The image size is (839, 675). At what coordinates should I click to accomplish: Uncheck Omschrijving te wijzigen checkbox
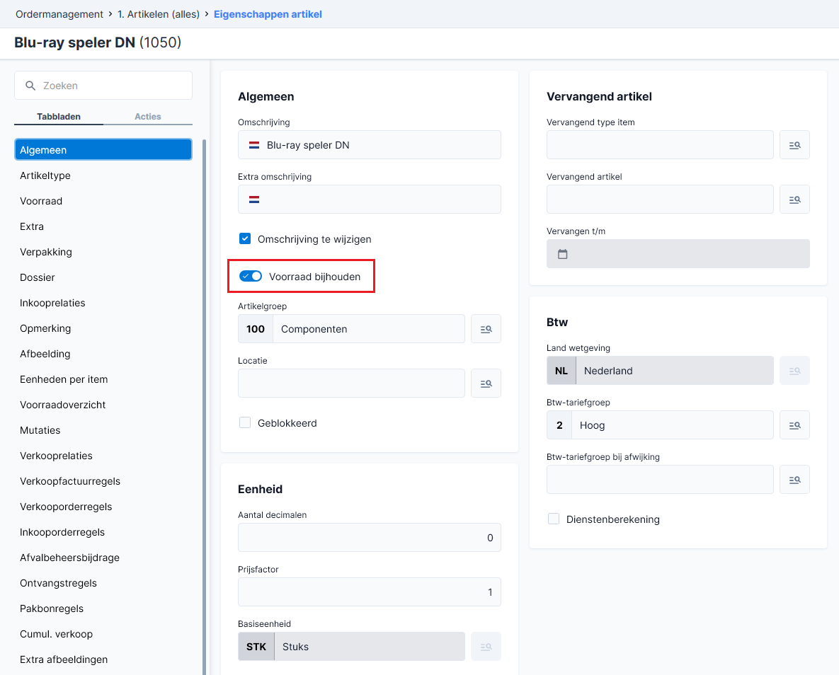(x=245, y=238)
